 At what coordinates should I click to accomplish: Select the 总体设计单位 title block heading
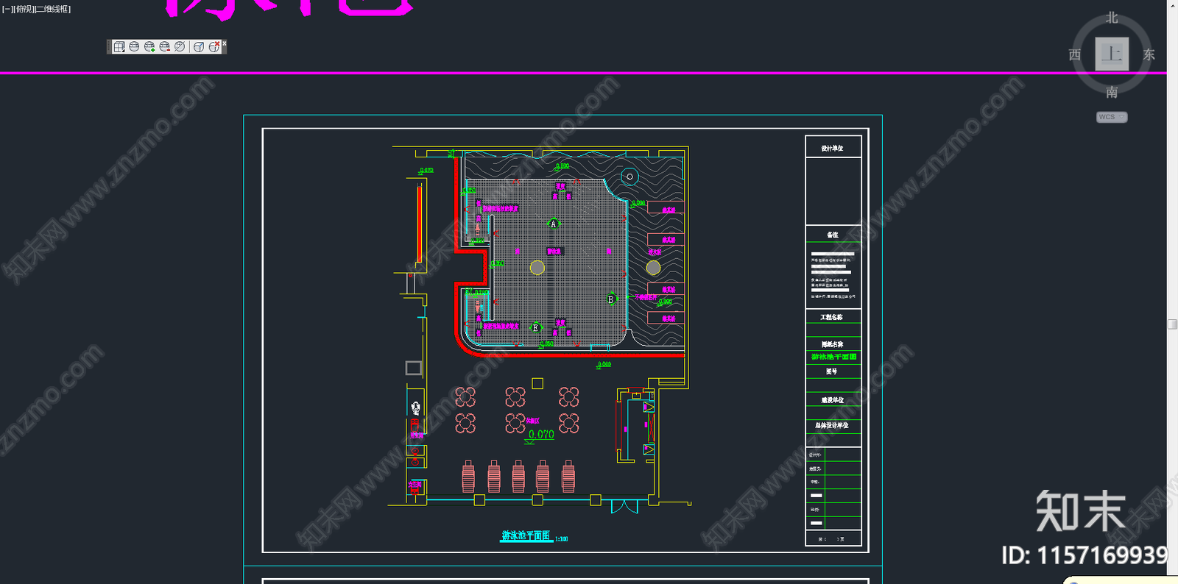(x=832, y=425)
